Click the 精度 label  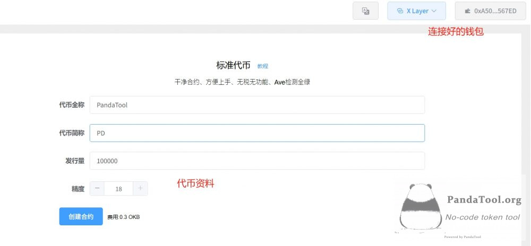click(78, 189)
